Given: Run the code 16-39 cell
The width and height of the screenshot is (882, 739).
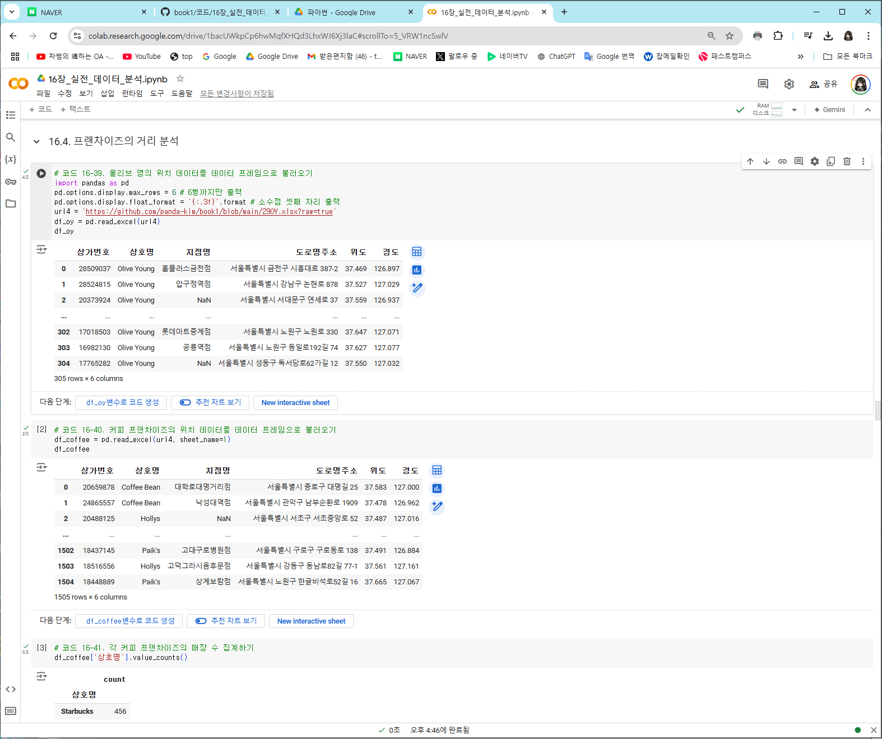Looking at the screenshot, I should point(41,174).
